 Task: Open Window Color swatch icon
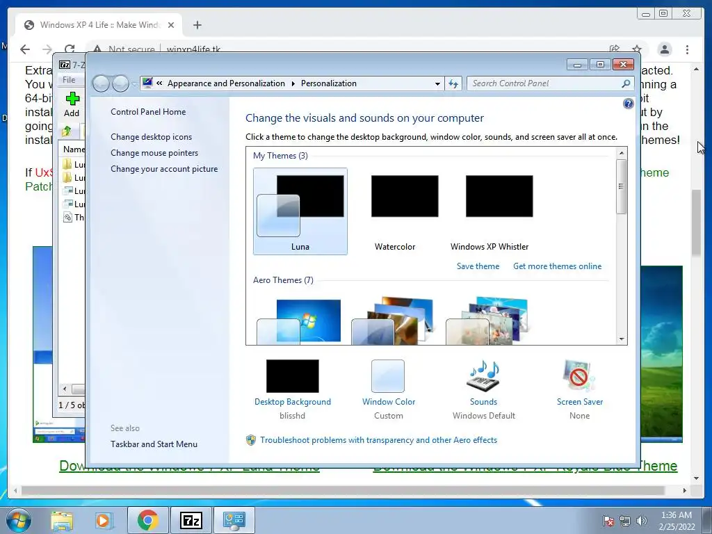pos(388,376)
